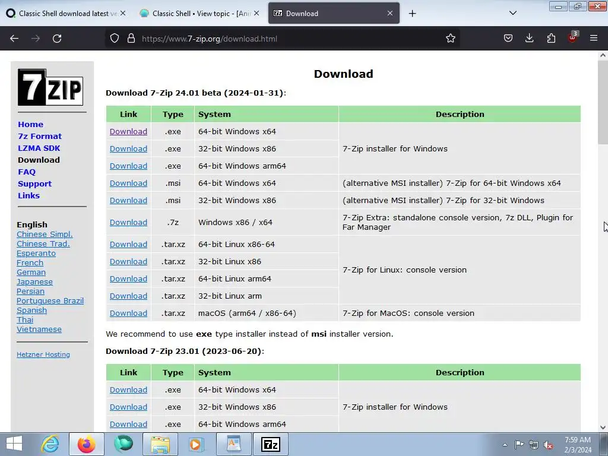Image resolution: width=608 pixels, height=456 pixels.
Task: Open a new tab with plus button
Action: click(412, 14)
